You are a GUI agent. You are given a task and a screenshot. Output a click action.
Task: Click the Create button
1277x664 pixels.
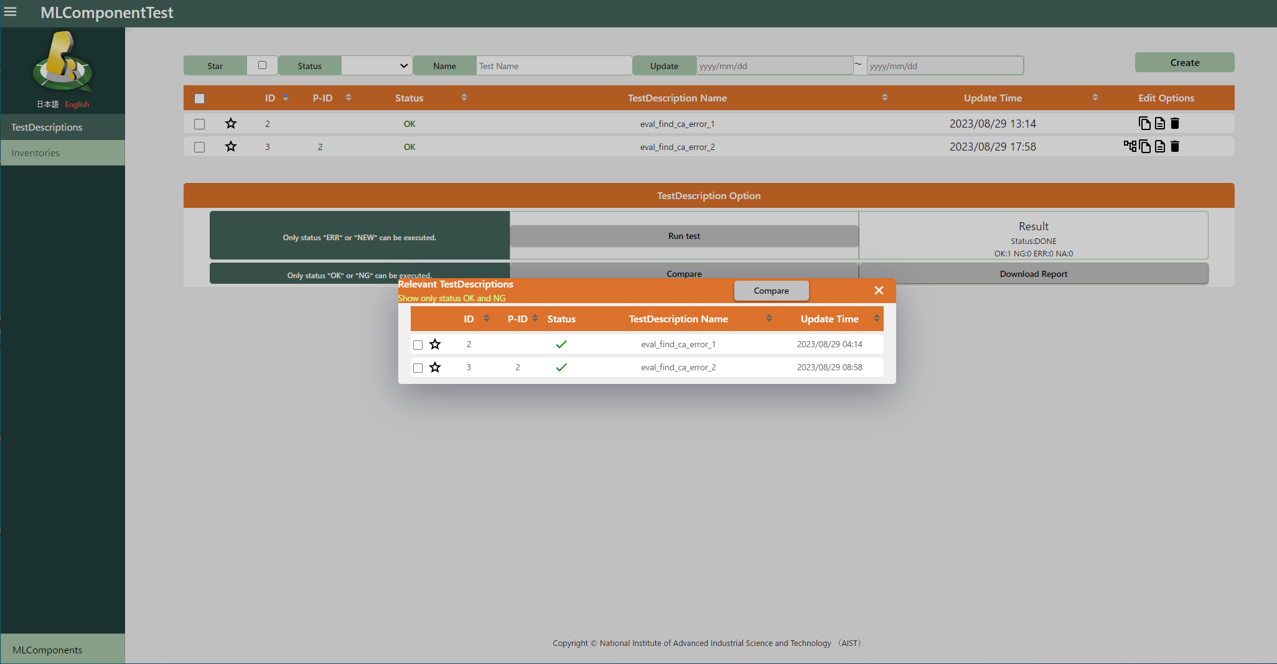[1184, 62]
